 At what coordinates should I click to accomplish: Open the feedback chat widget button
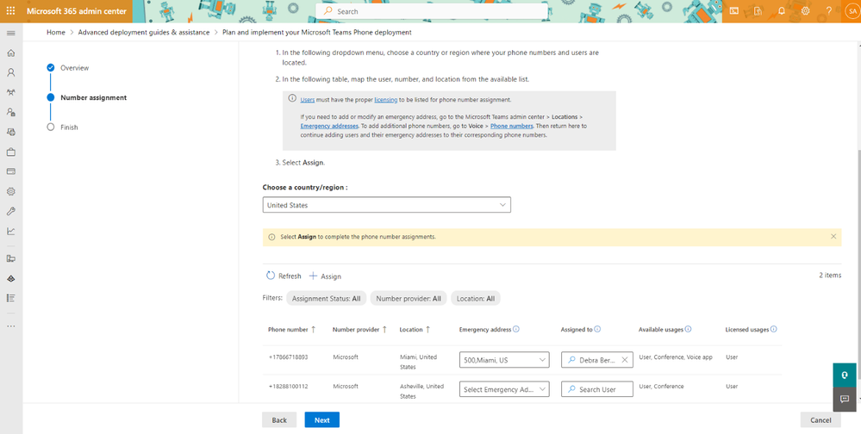(x=845, y=399)
